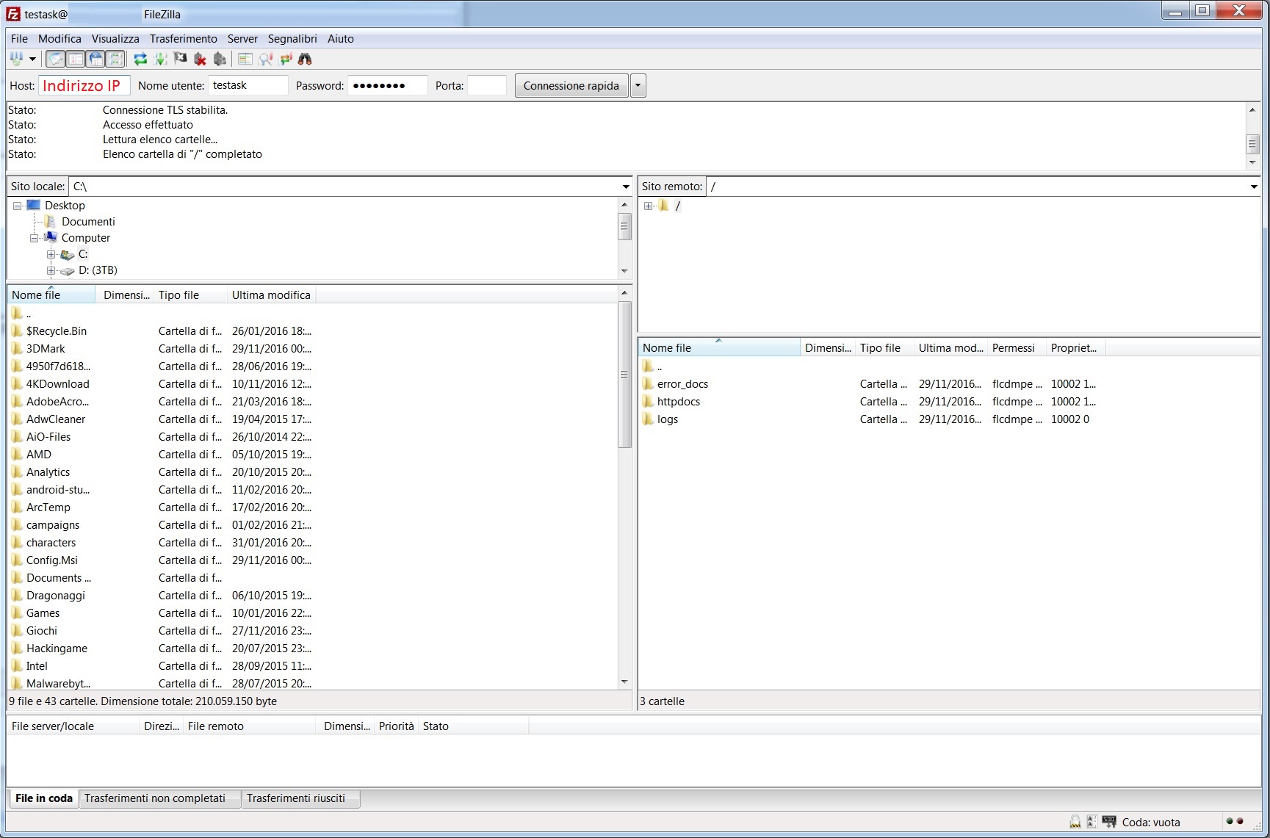This screenshot has width=1270, height=838.
Task: Click the Desktop icon in local tree
Action: tap(34, 205)
